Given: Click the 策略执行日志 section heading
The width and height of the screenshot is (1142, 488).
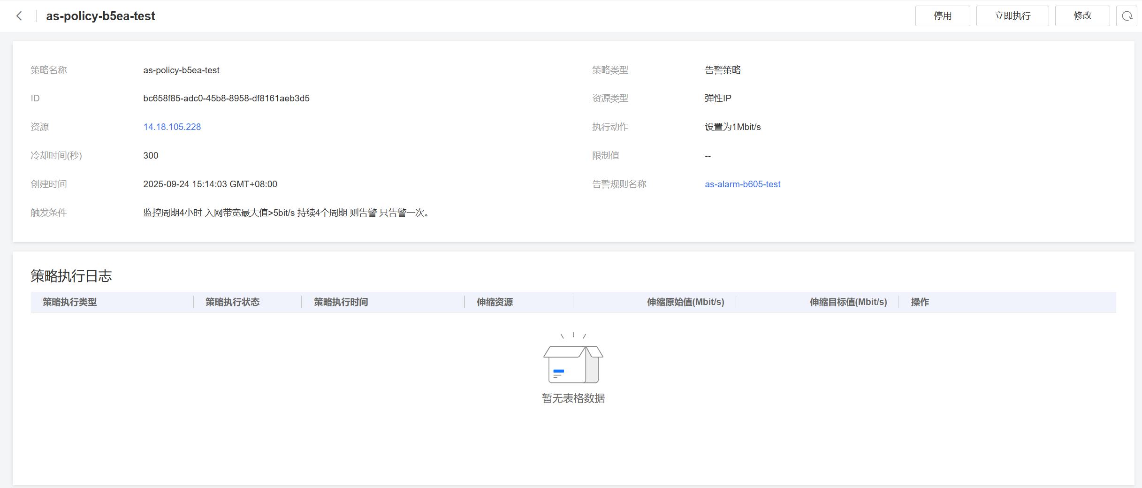Looking at the screenshot, I should tap(71, 275).
